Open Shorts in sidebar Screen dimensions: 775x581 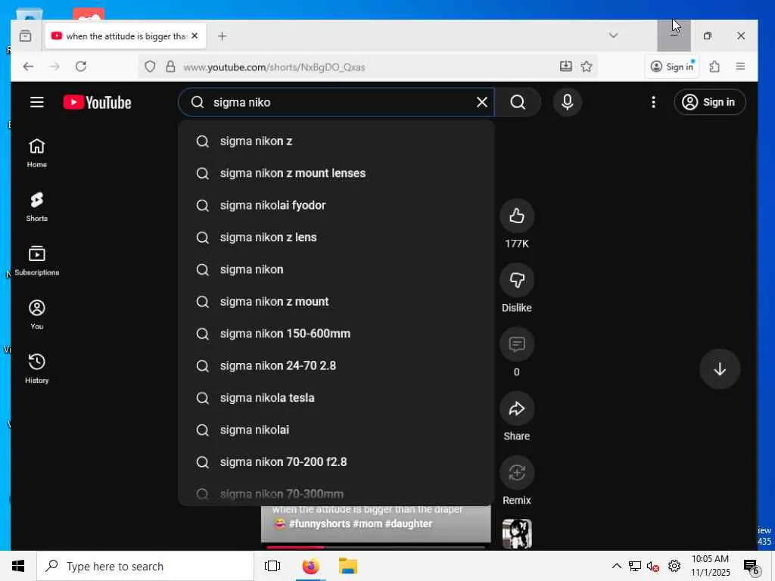[x=37, y=207]
